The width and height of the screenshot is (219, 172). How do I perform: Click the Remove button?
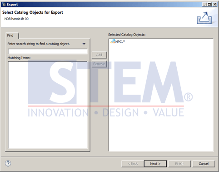(99, 64)
